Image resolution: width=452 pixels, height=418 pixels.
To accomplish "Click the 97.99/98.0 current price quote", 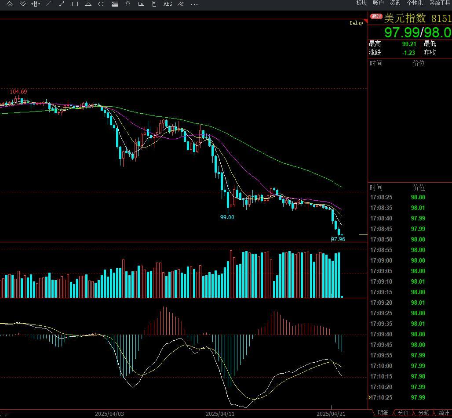I will point(418,32).
